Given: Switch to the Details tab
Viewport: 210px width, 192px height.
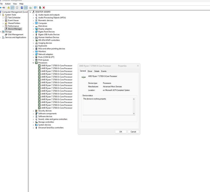Looking at the screenshot, I should click(97, 71).
